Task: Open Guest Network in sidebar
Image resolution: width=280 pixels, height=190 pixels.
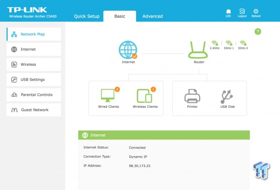Action: 34,110
